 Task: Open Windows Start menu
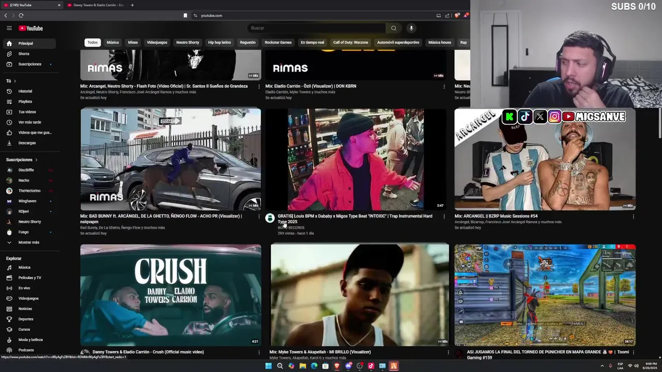tap(268, 366)
